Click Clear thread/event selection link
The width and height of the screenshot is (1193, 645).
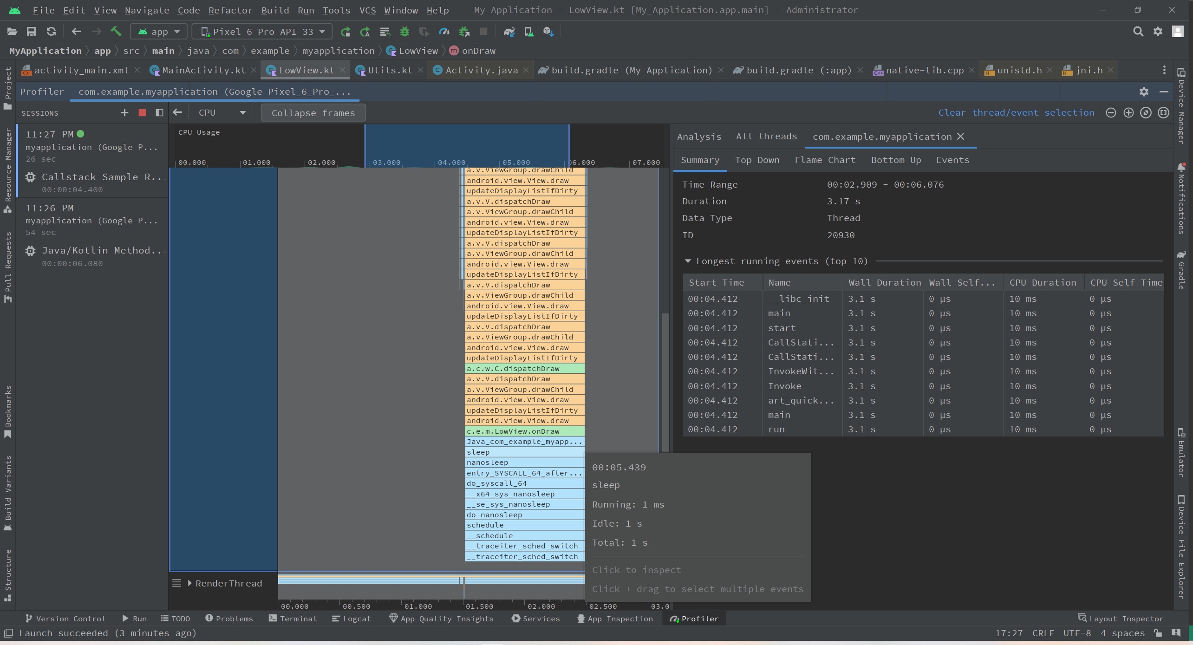click(1016, 113)
